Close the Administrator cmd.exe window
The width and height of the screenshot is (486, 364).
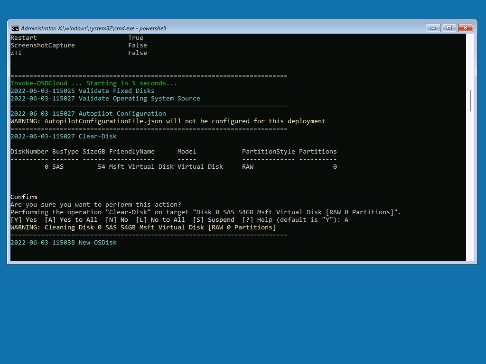(465, 28)
